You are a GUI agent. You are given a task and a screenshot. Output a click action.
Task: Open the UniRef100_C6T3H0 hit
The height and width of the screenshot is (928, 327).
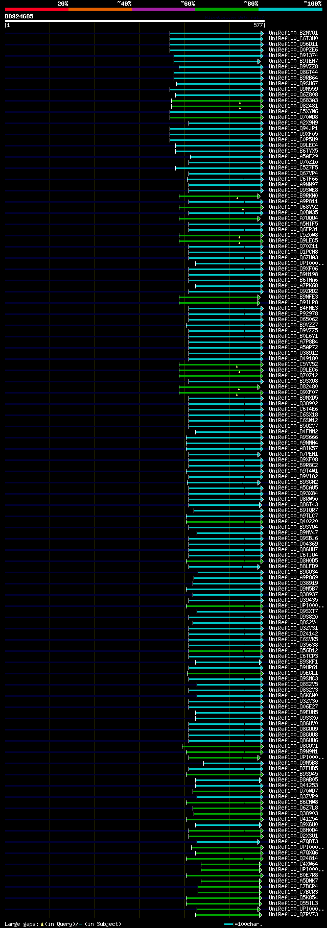(293, 38)
